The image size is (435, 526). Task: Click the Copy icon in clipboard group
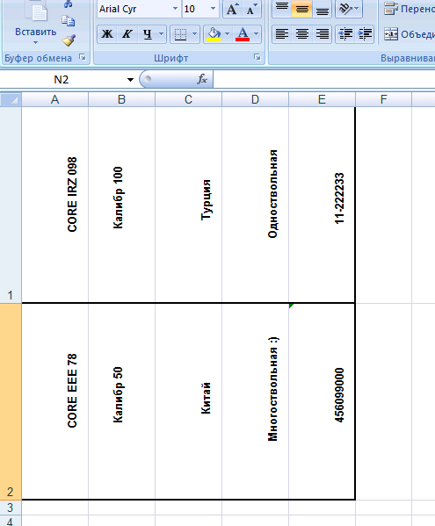coord(69,21)
